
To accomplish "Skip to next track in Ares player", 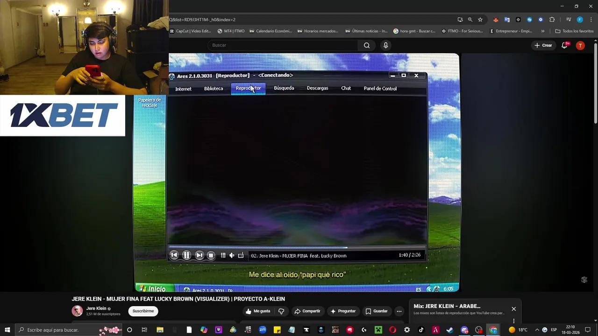I will tap(199, 255).
